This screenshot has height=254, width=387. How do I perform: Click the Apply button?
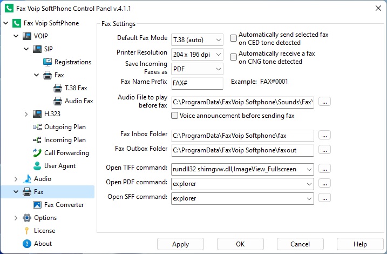tap(180, 244)
